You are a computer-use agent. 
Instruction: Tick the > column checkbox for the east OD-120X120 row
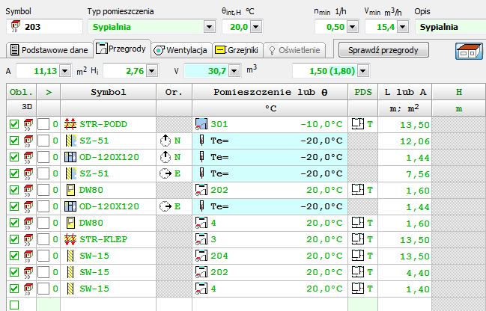43,206
